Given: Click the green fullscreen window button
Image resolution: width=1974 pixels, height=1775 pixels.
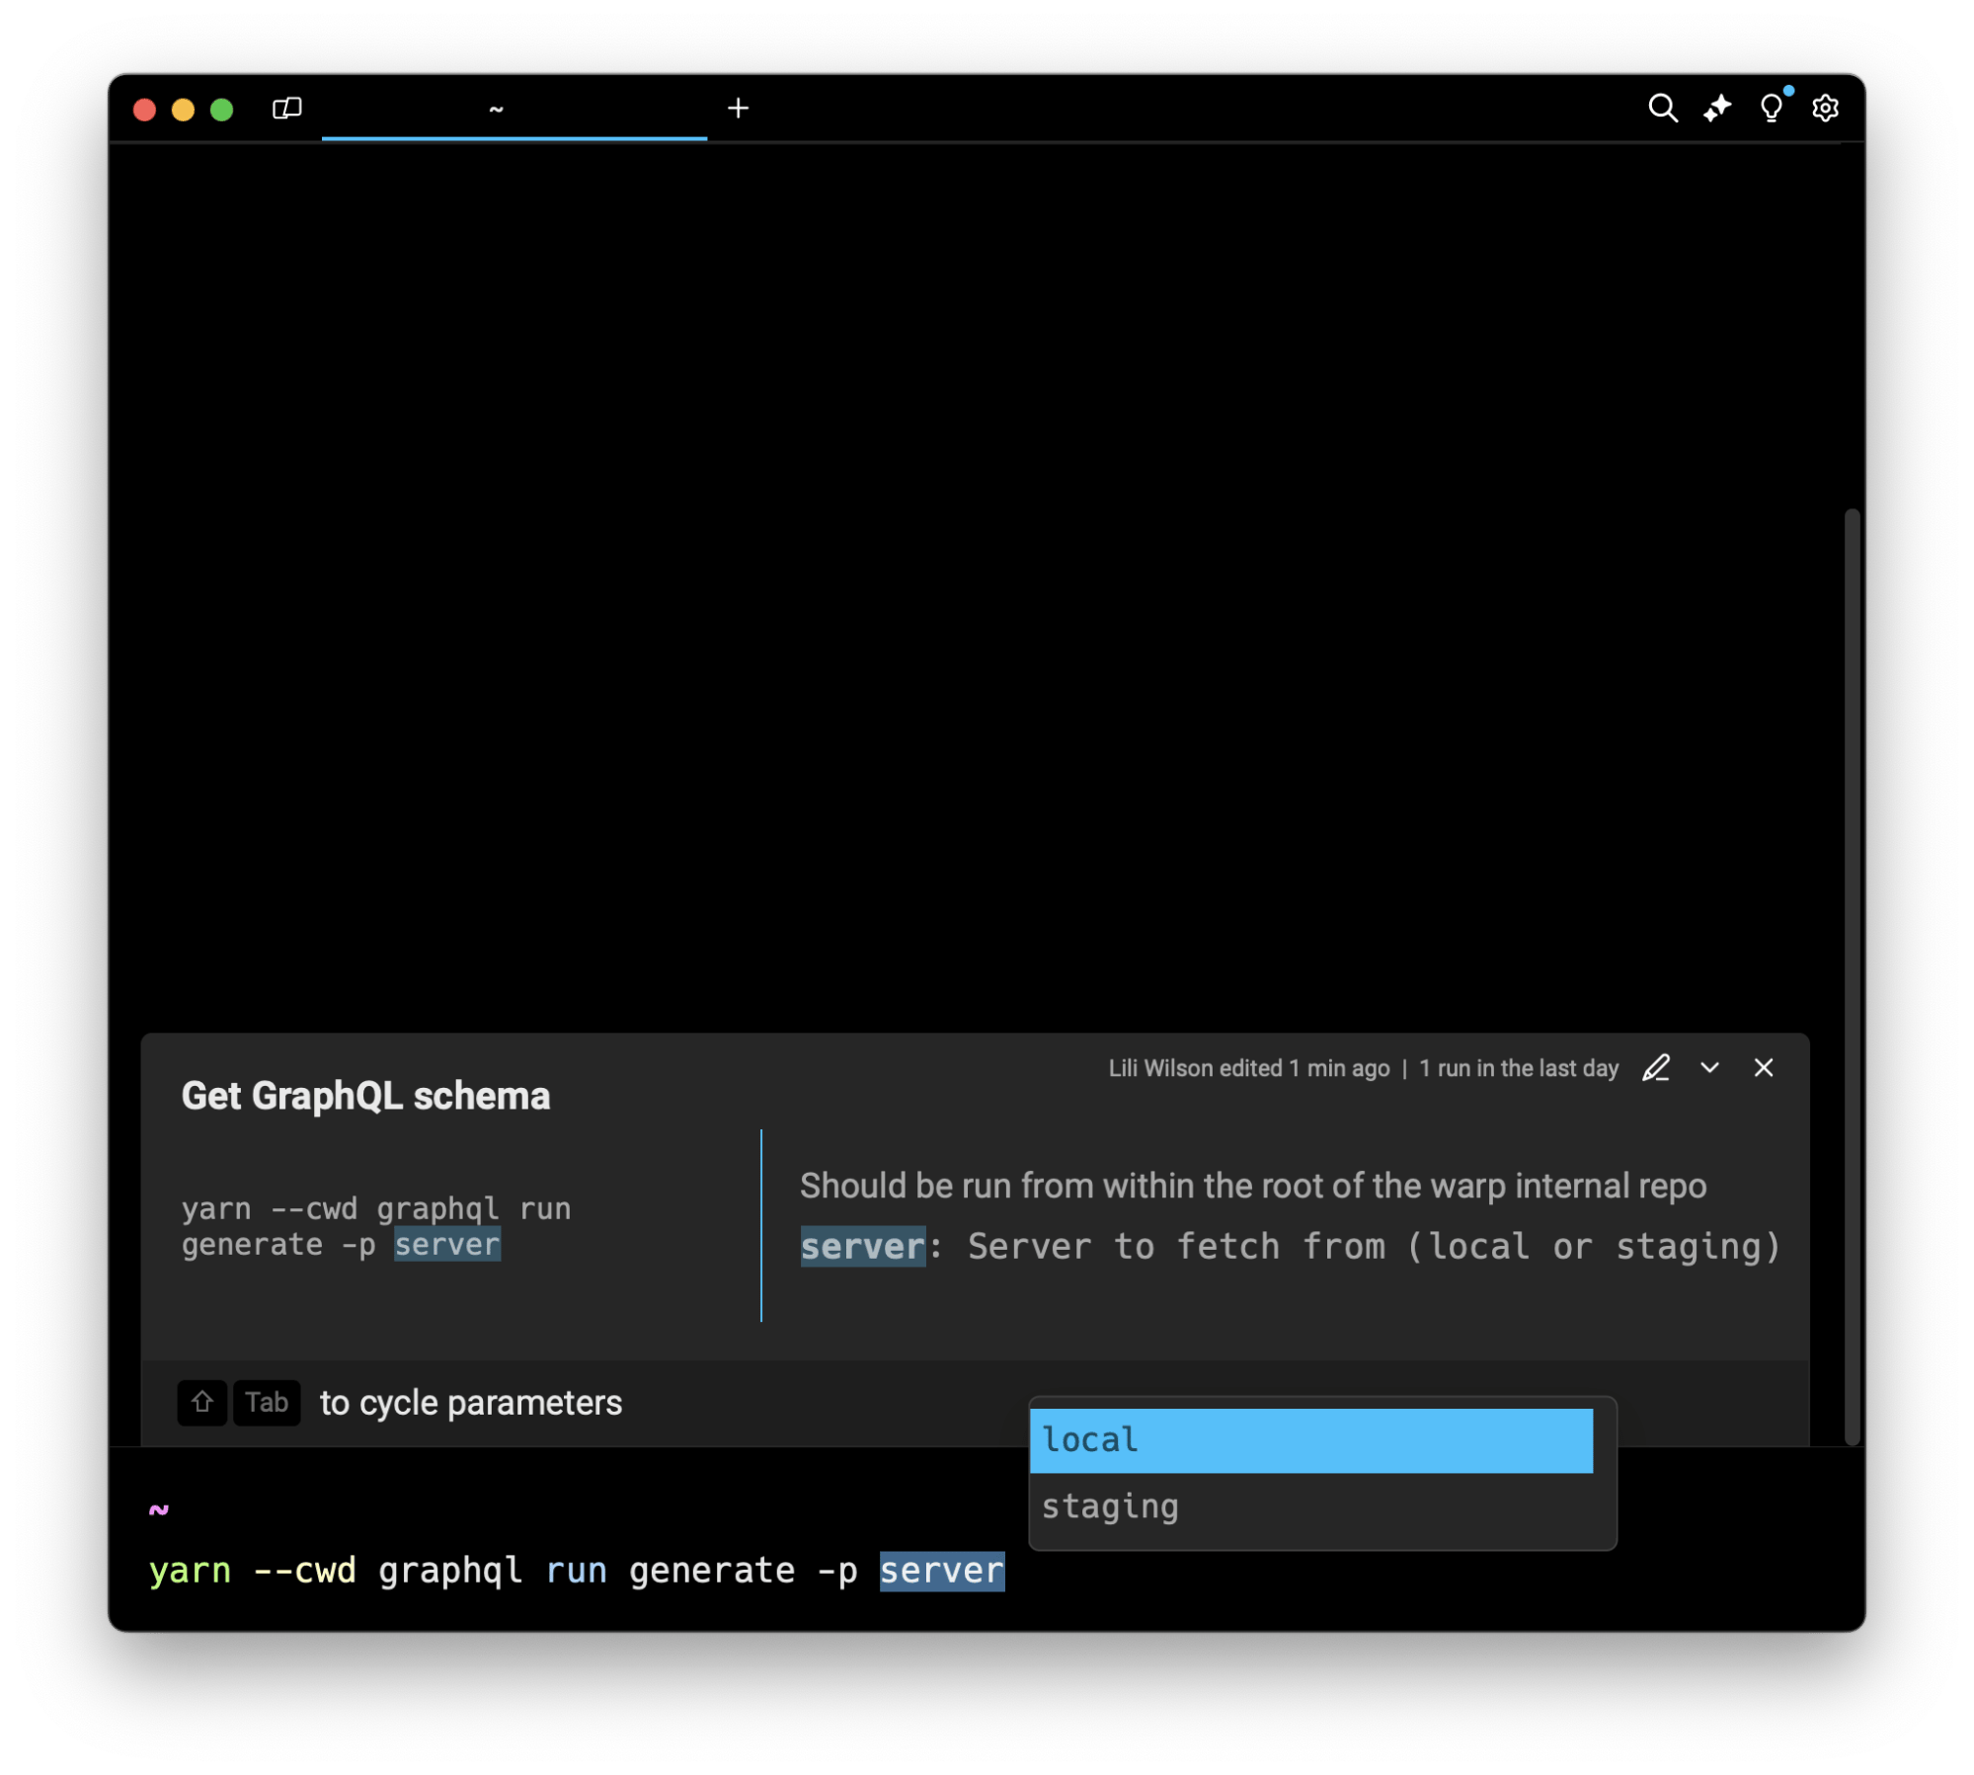Looking at the screenshot, I should pos(221,109).
